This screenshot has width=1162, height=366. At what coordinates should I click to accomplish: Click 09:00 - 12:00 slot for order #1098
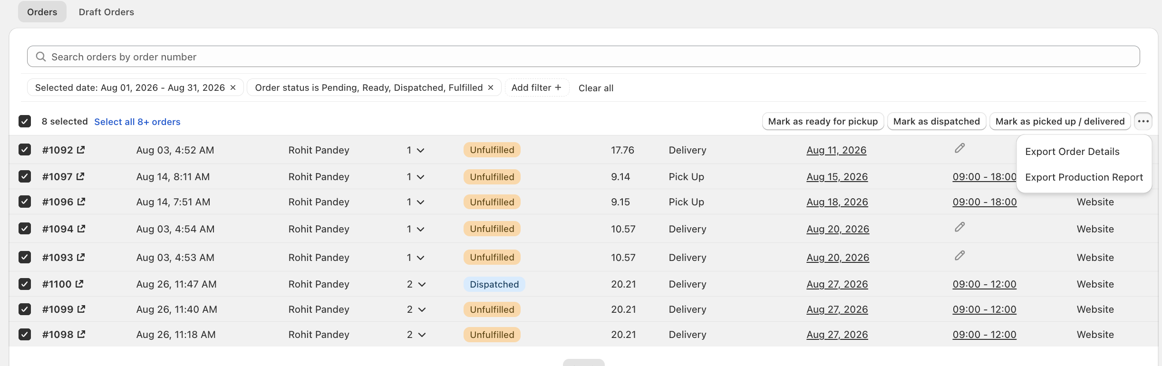click(984, 335)
